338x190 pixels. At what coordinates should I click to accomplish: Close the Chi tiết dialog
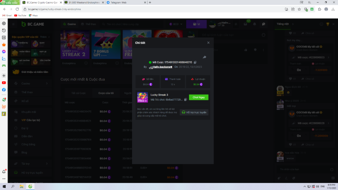tap(208, 43)
